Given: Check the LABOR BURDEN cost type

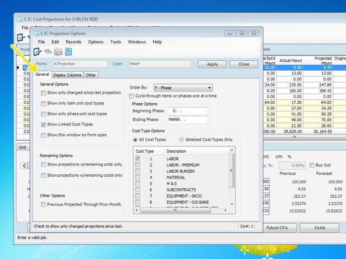Looking at the screenshot, I should coord(137,171).
